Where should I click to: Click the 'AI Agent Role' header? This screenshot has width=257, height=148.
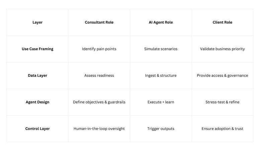(x=161, y=22)
